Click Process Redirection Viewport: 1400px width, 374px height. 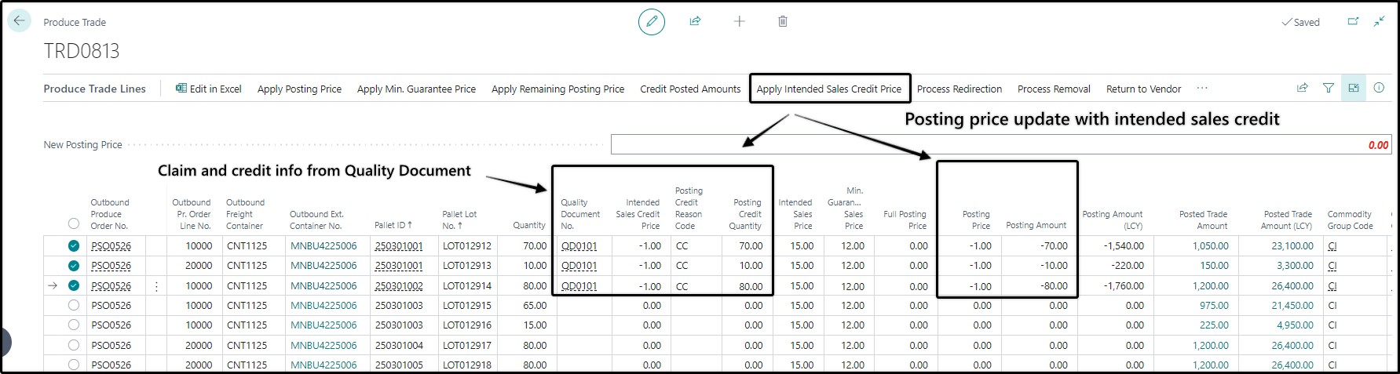click(960, 89)
